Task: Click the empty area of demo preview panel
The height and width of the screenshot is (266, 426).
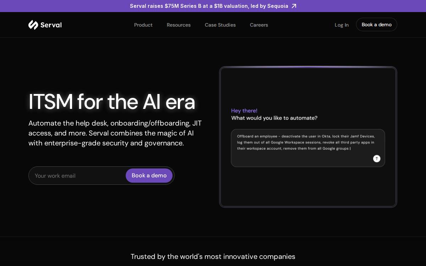Action: [308, 188]
